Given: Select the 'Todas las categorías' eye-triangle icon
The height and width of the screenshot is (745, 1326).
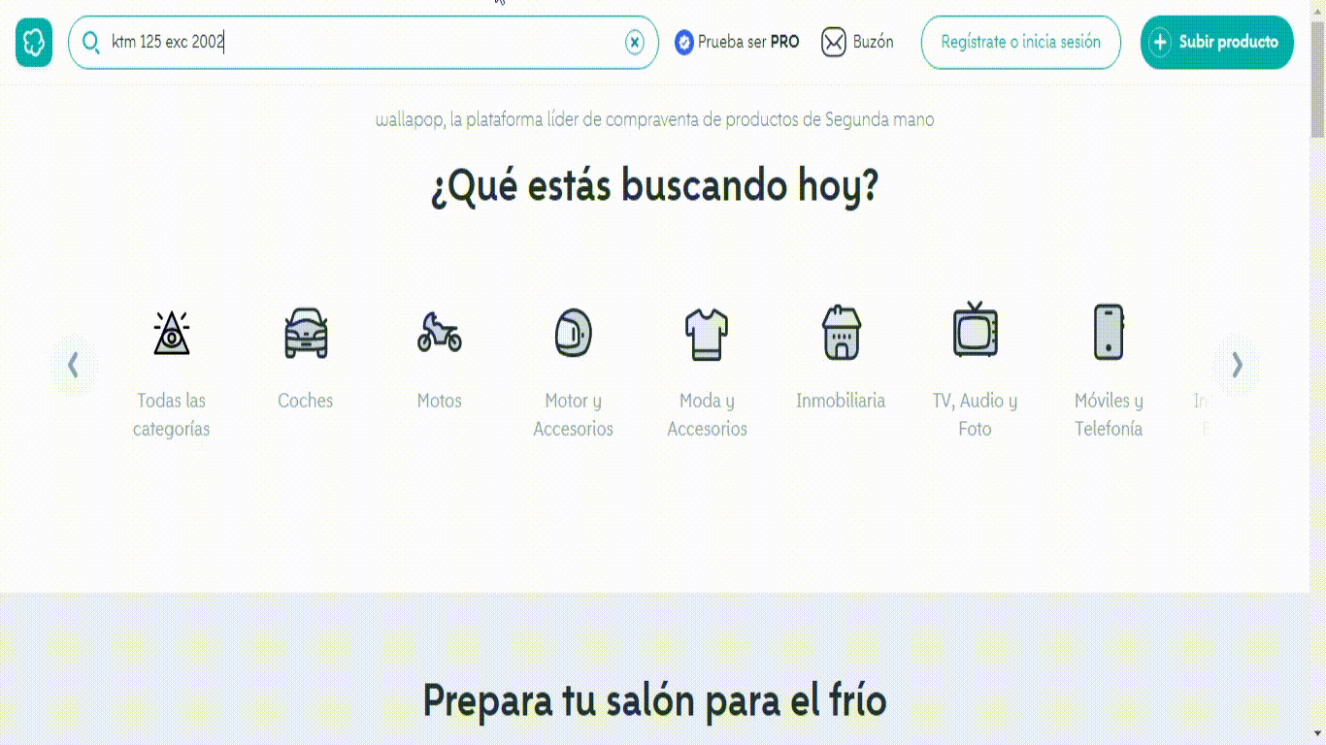Looking at the screenshot, I should pyautogui.click(x=172, y=333).
